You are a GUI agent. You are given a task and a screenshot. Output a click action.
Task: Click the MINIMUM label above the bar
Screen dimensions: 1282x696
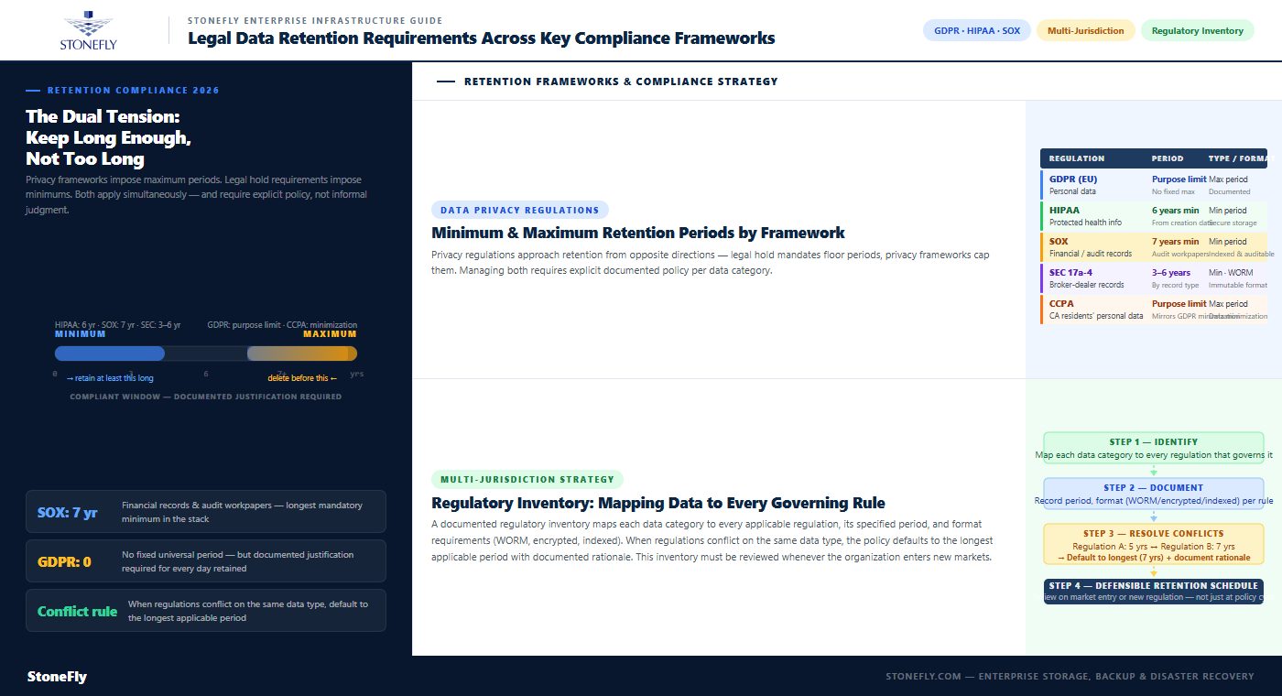pos(81,334)
